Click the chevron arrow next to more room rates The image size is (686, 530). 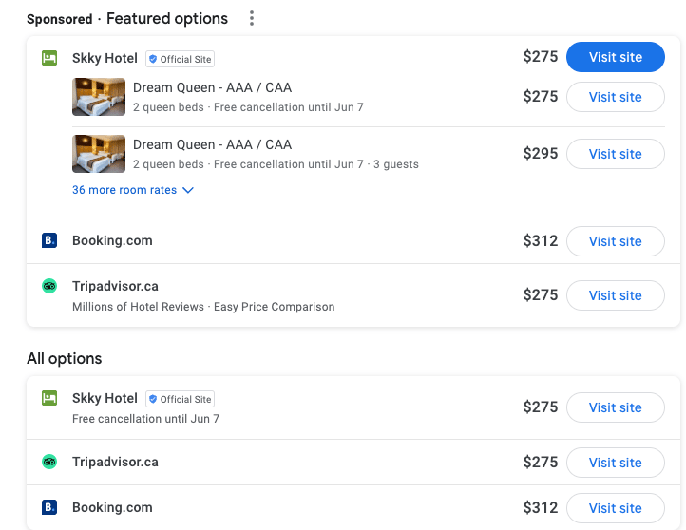(188, 190)
